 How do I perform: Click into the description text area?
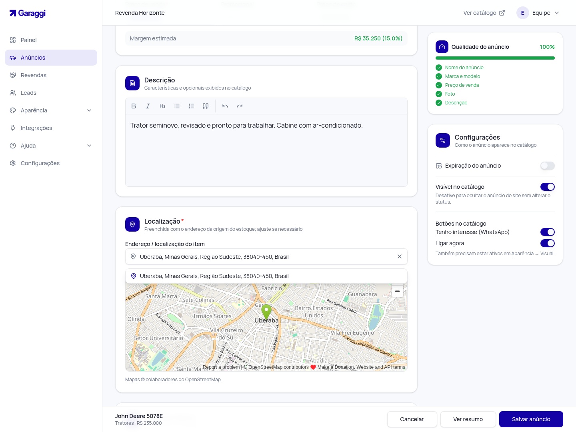[x=266, y=150]
